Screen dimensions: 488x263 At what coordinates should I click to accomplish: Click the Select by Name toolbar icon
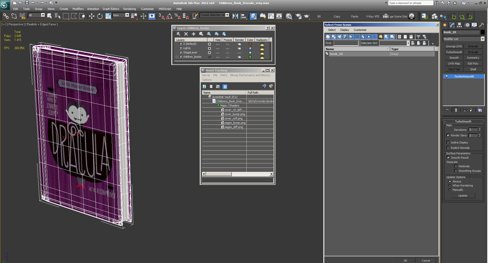[x=57, y=16]
